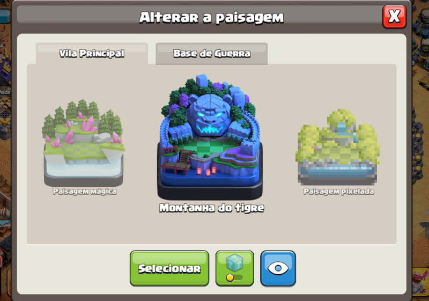Close the Alterar a paisagem dialog
This screenshot has width=429, height=301.
394,17
